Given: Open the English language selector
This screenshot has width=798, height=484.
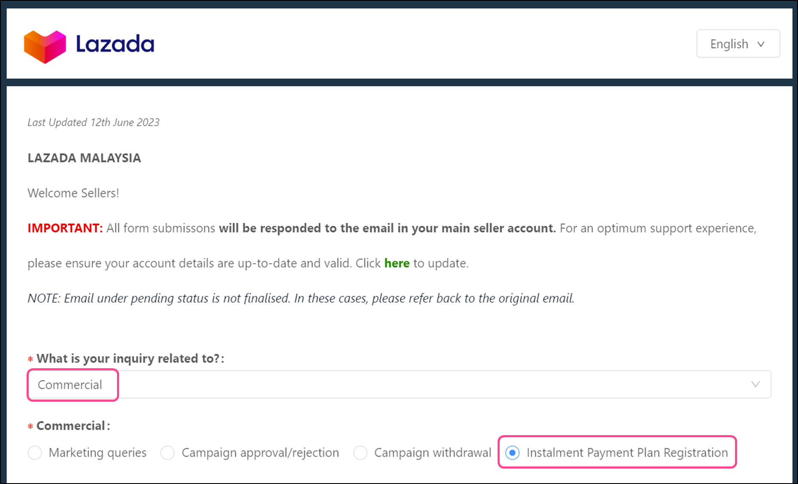Looking at the screenshot, I should point(738,43).
